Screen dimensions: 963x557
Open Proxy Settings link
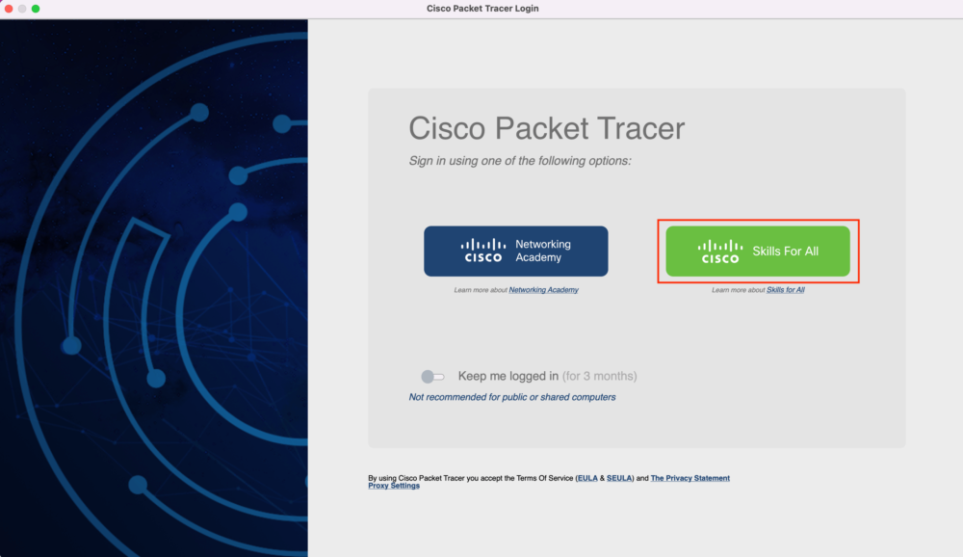click(394, 486)
